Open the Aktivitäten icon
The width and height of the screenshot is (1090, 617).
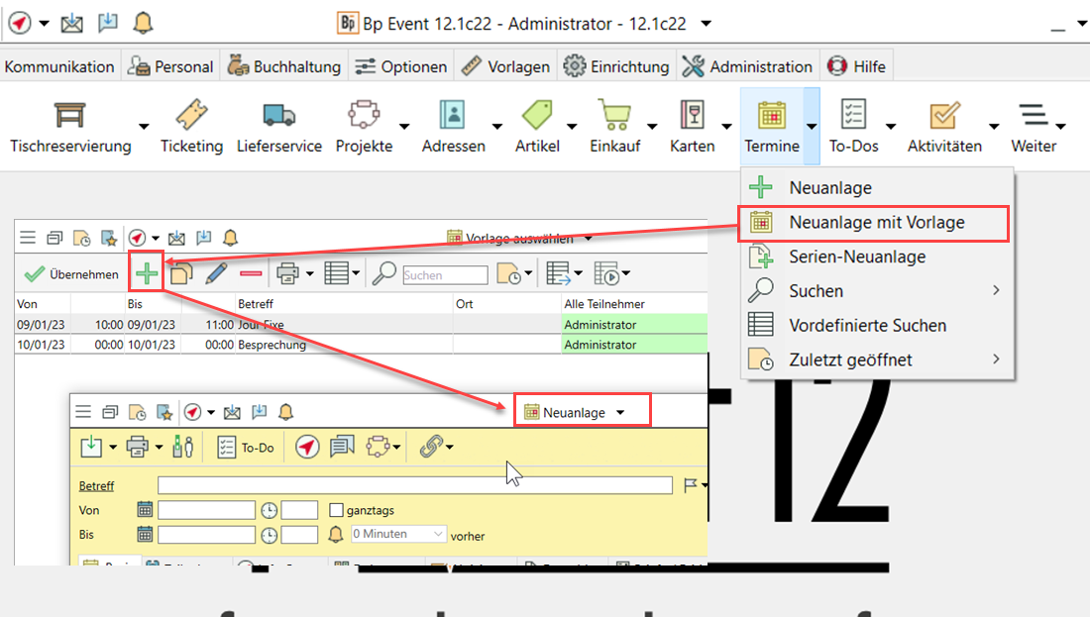944,116
